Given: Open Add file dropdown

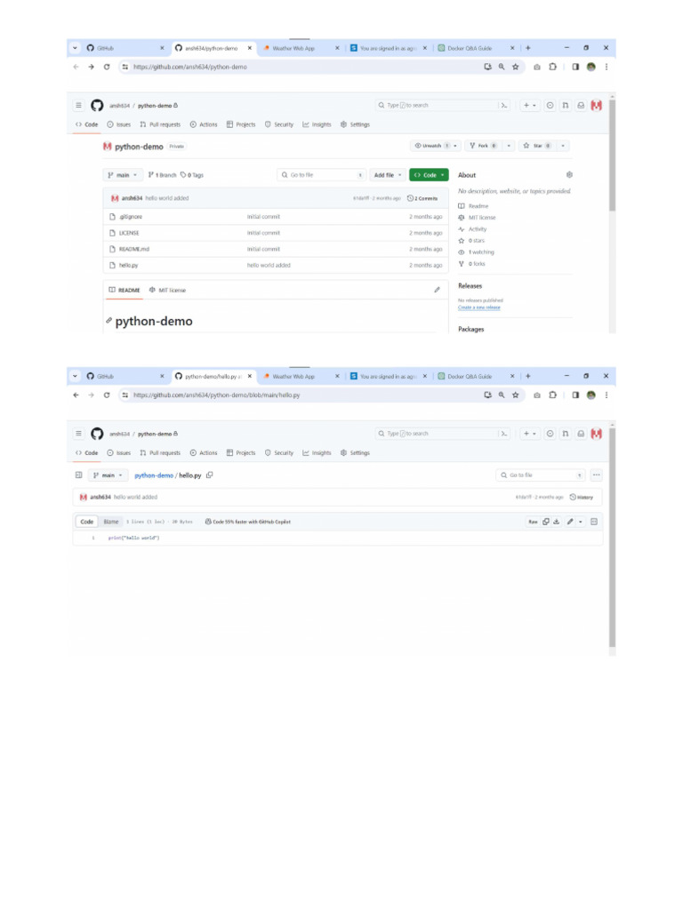Looking at the screenshot, I should (388, 175).
